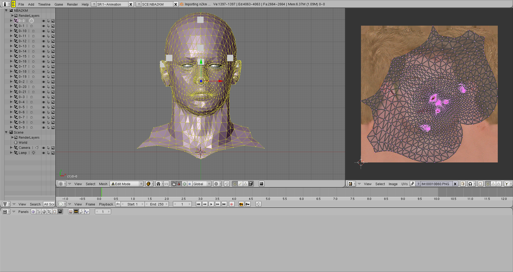Click the End: 250 frame field
The width and height of the screenshot is (513, 272).
pos(157,204)
